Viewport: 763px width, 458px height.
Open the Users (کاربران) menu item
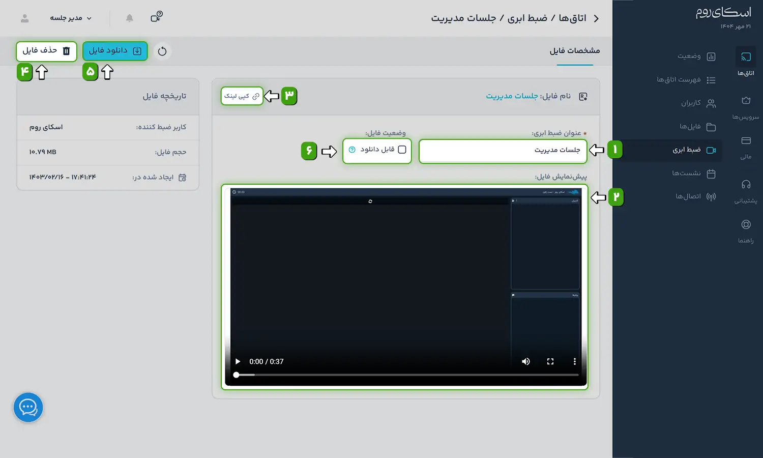(x=697, y=103)
